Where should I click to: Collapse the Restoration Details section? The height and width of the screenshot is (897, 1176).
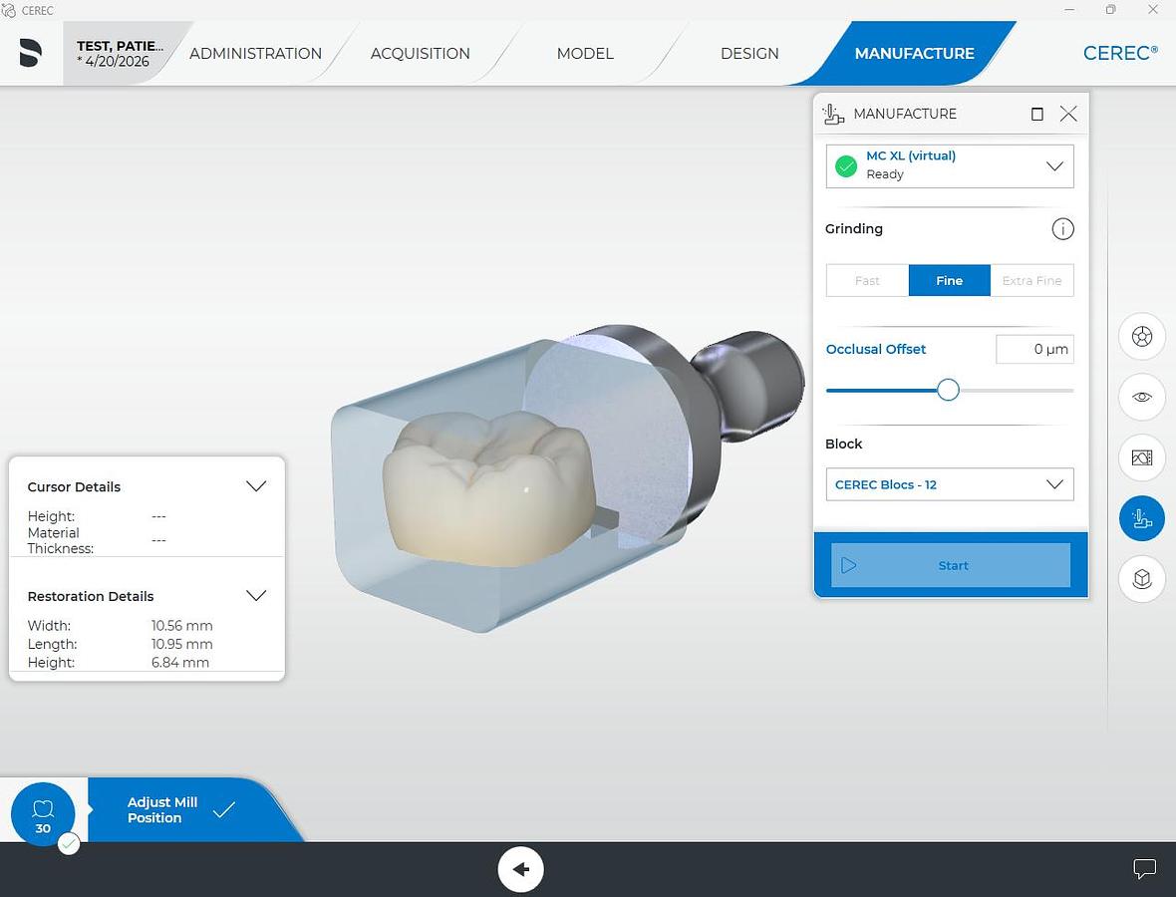pyautogui.click(x=256, y=595)
